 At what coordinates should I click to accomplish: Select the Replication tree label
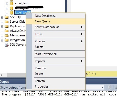point(17,26)
